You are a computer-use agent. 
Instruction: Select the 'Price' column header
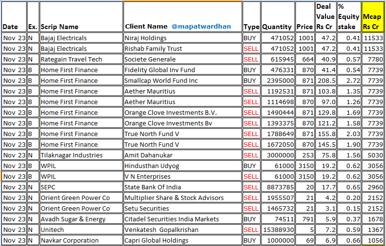[x=305, y=17]
